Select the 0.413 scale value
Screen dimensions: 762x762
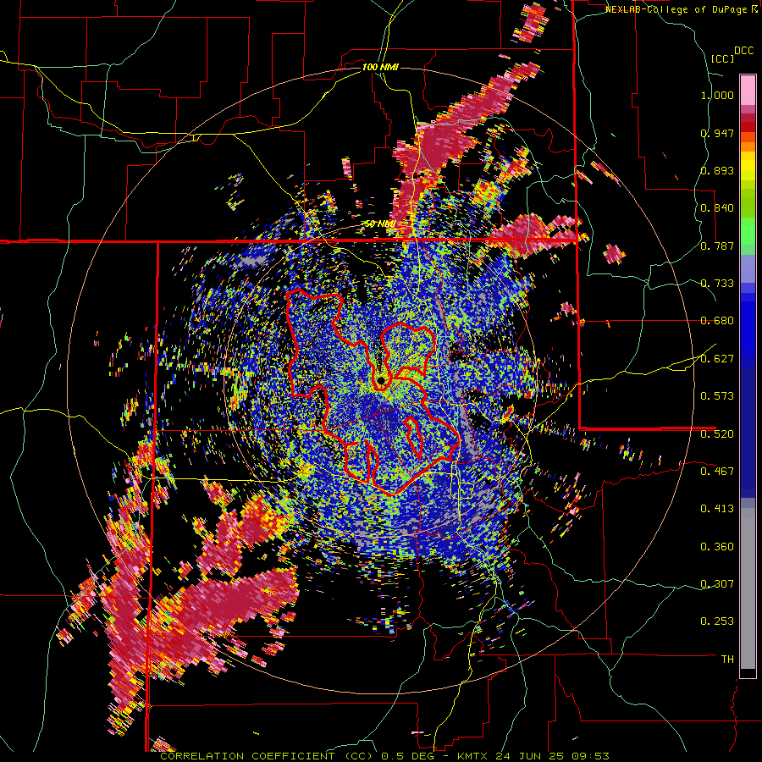pyautogui.click(x=717, y=509)
